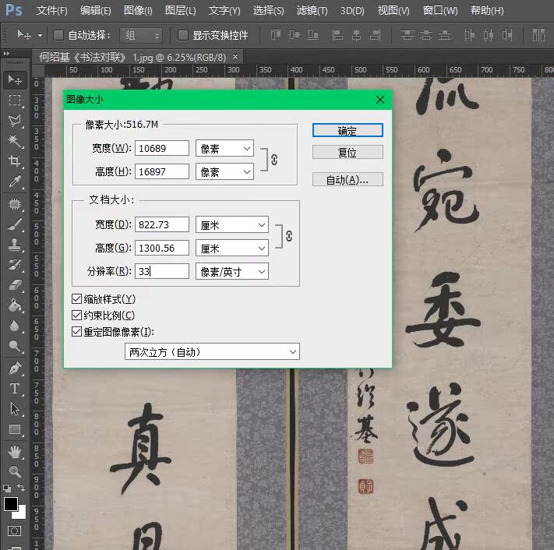Select the Eyedropper tool
The image size is (554, 550).
tap(15, 182)
